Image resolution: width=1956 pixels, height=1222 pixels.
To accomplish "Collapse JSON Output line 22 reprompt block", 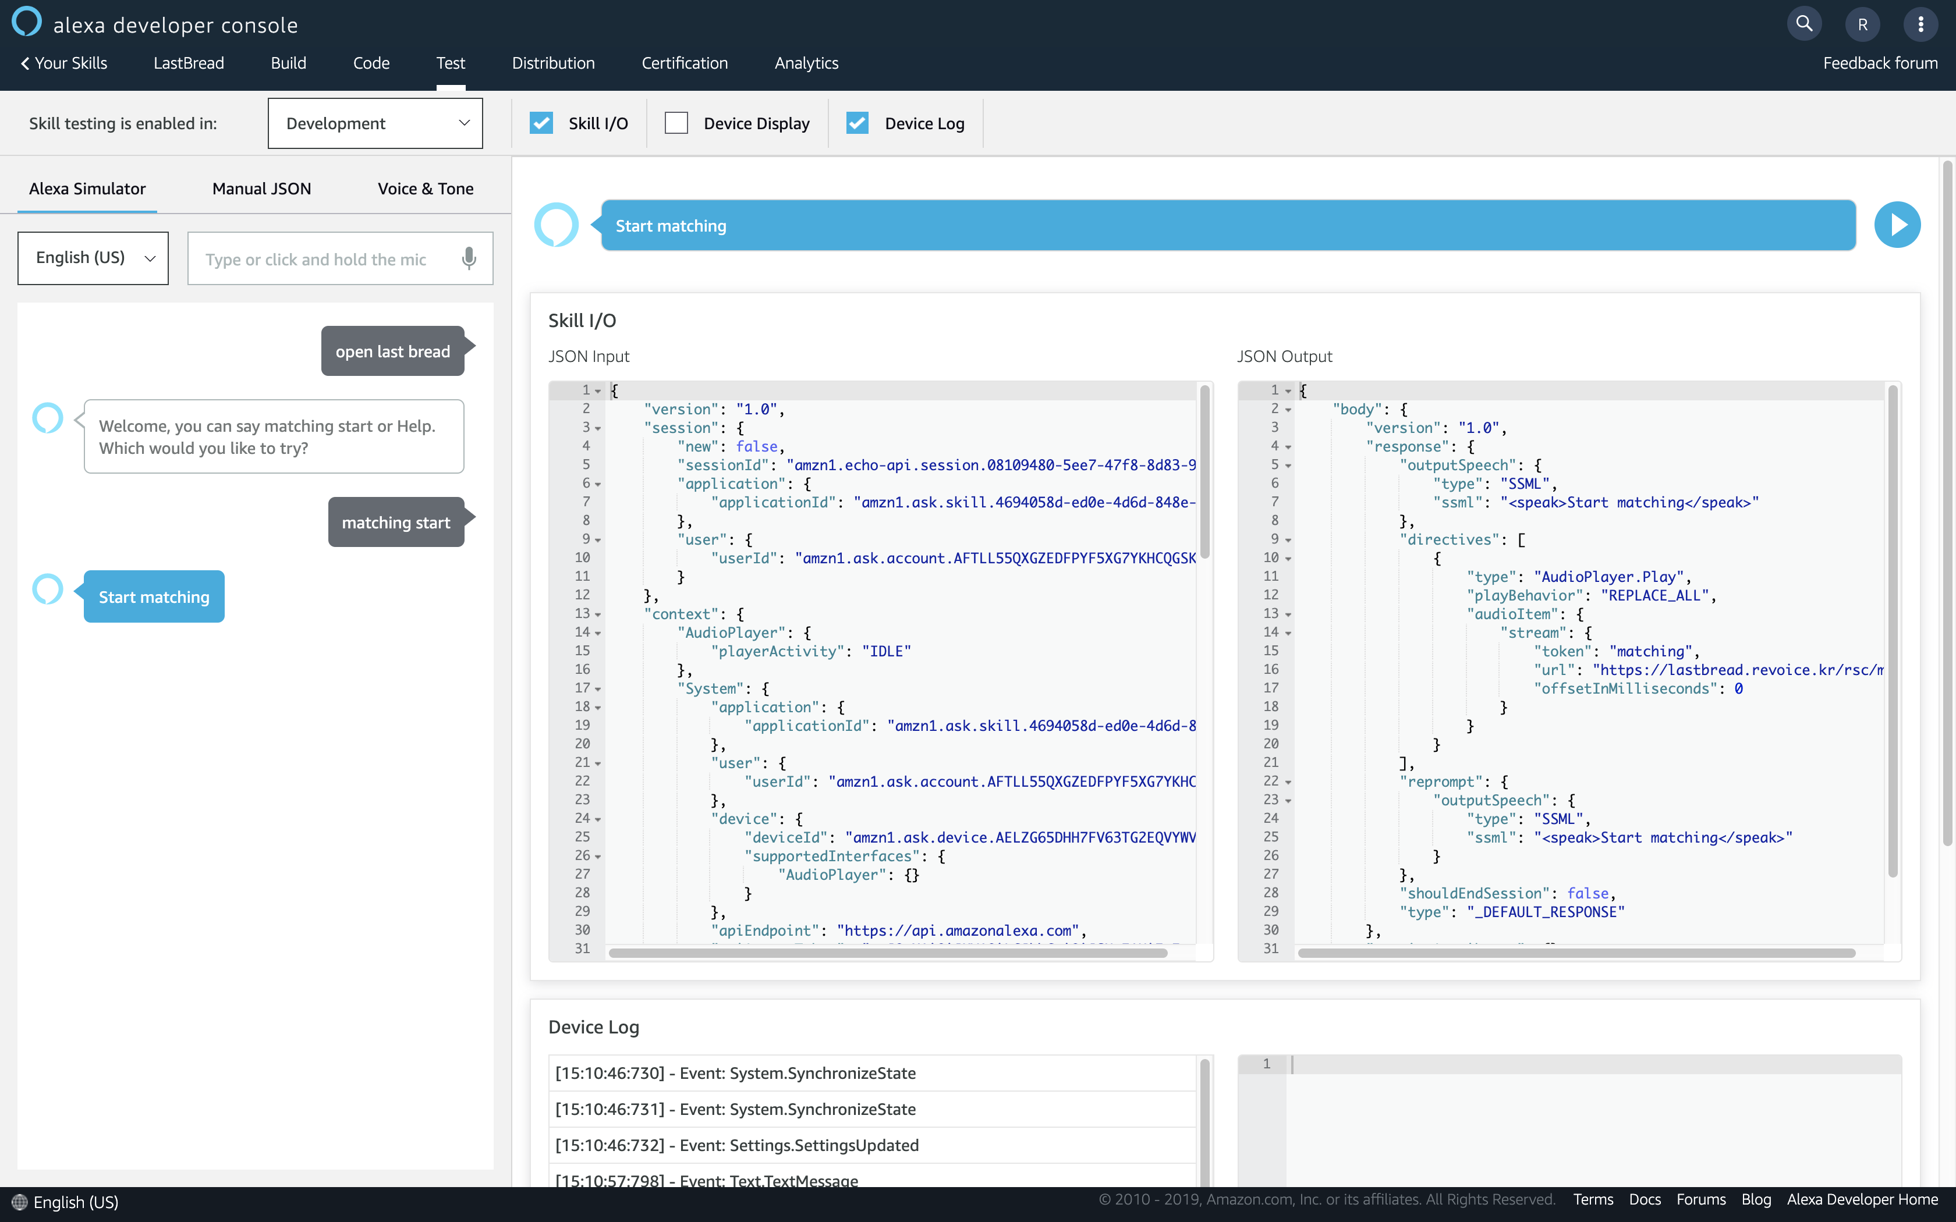I will [x=1288, y=782].
